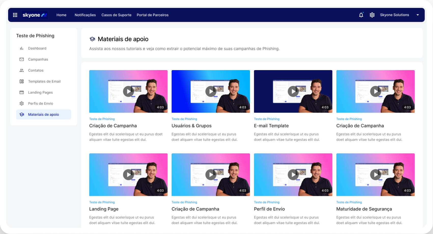Switch to the Notificações menu item
The height and width of the screenshot is (234, 433).
tap(85, 15)
